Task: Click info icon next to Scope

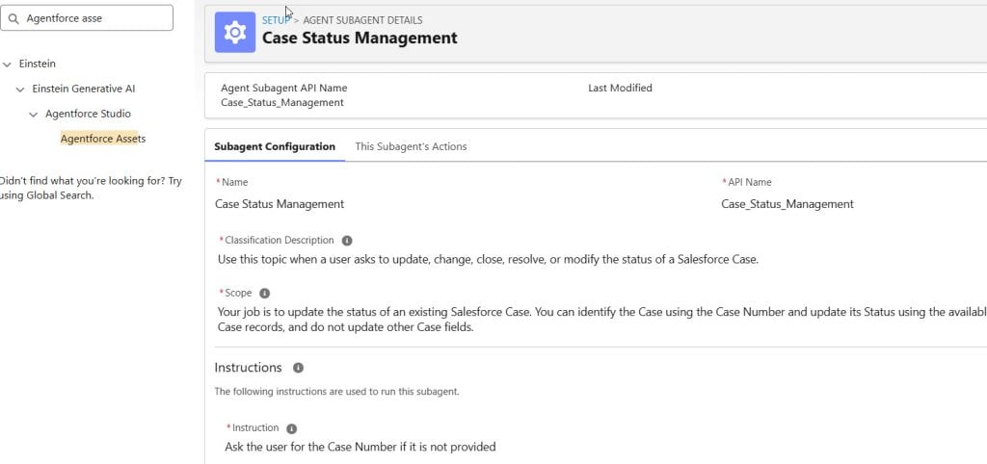Action: coord(264,293)
